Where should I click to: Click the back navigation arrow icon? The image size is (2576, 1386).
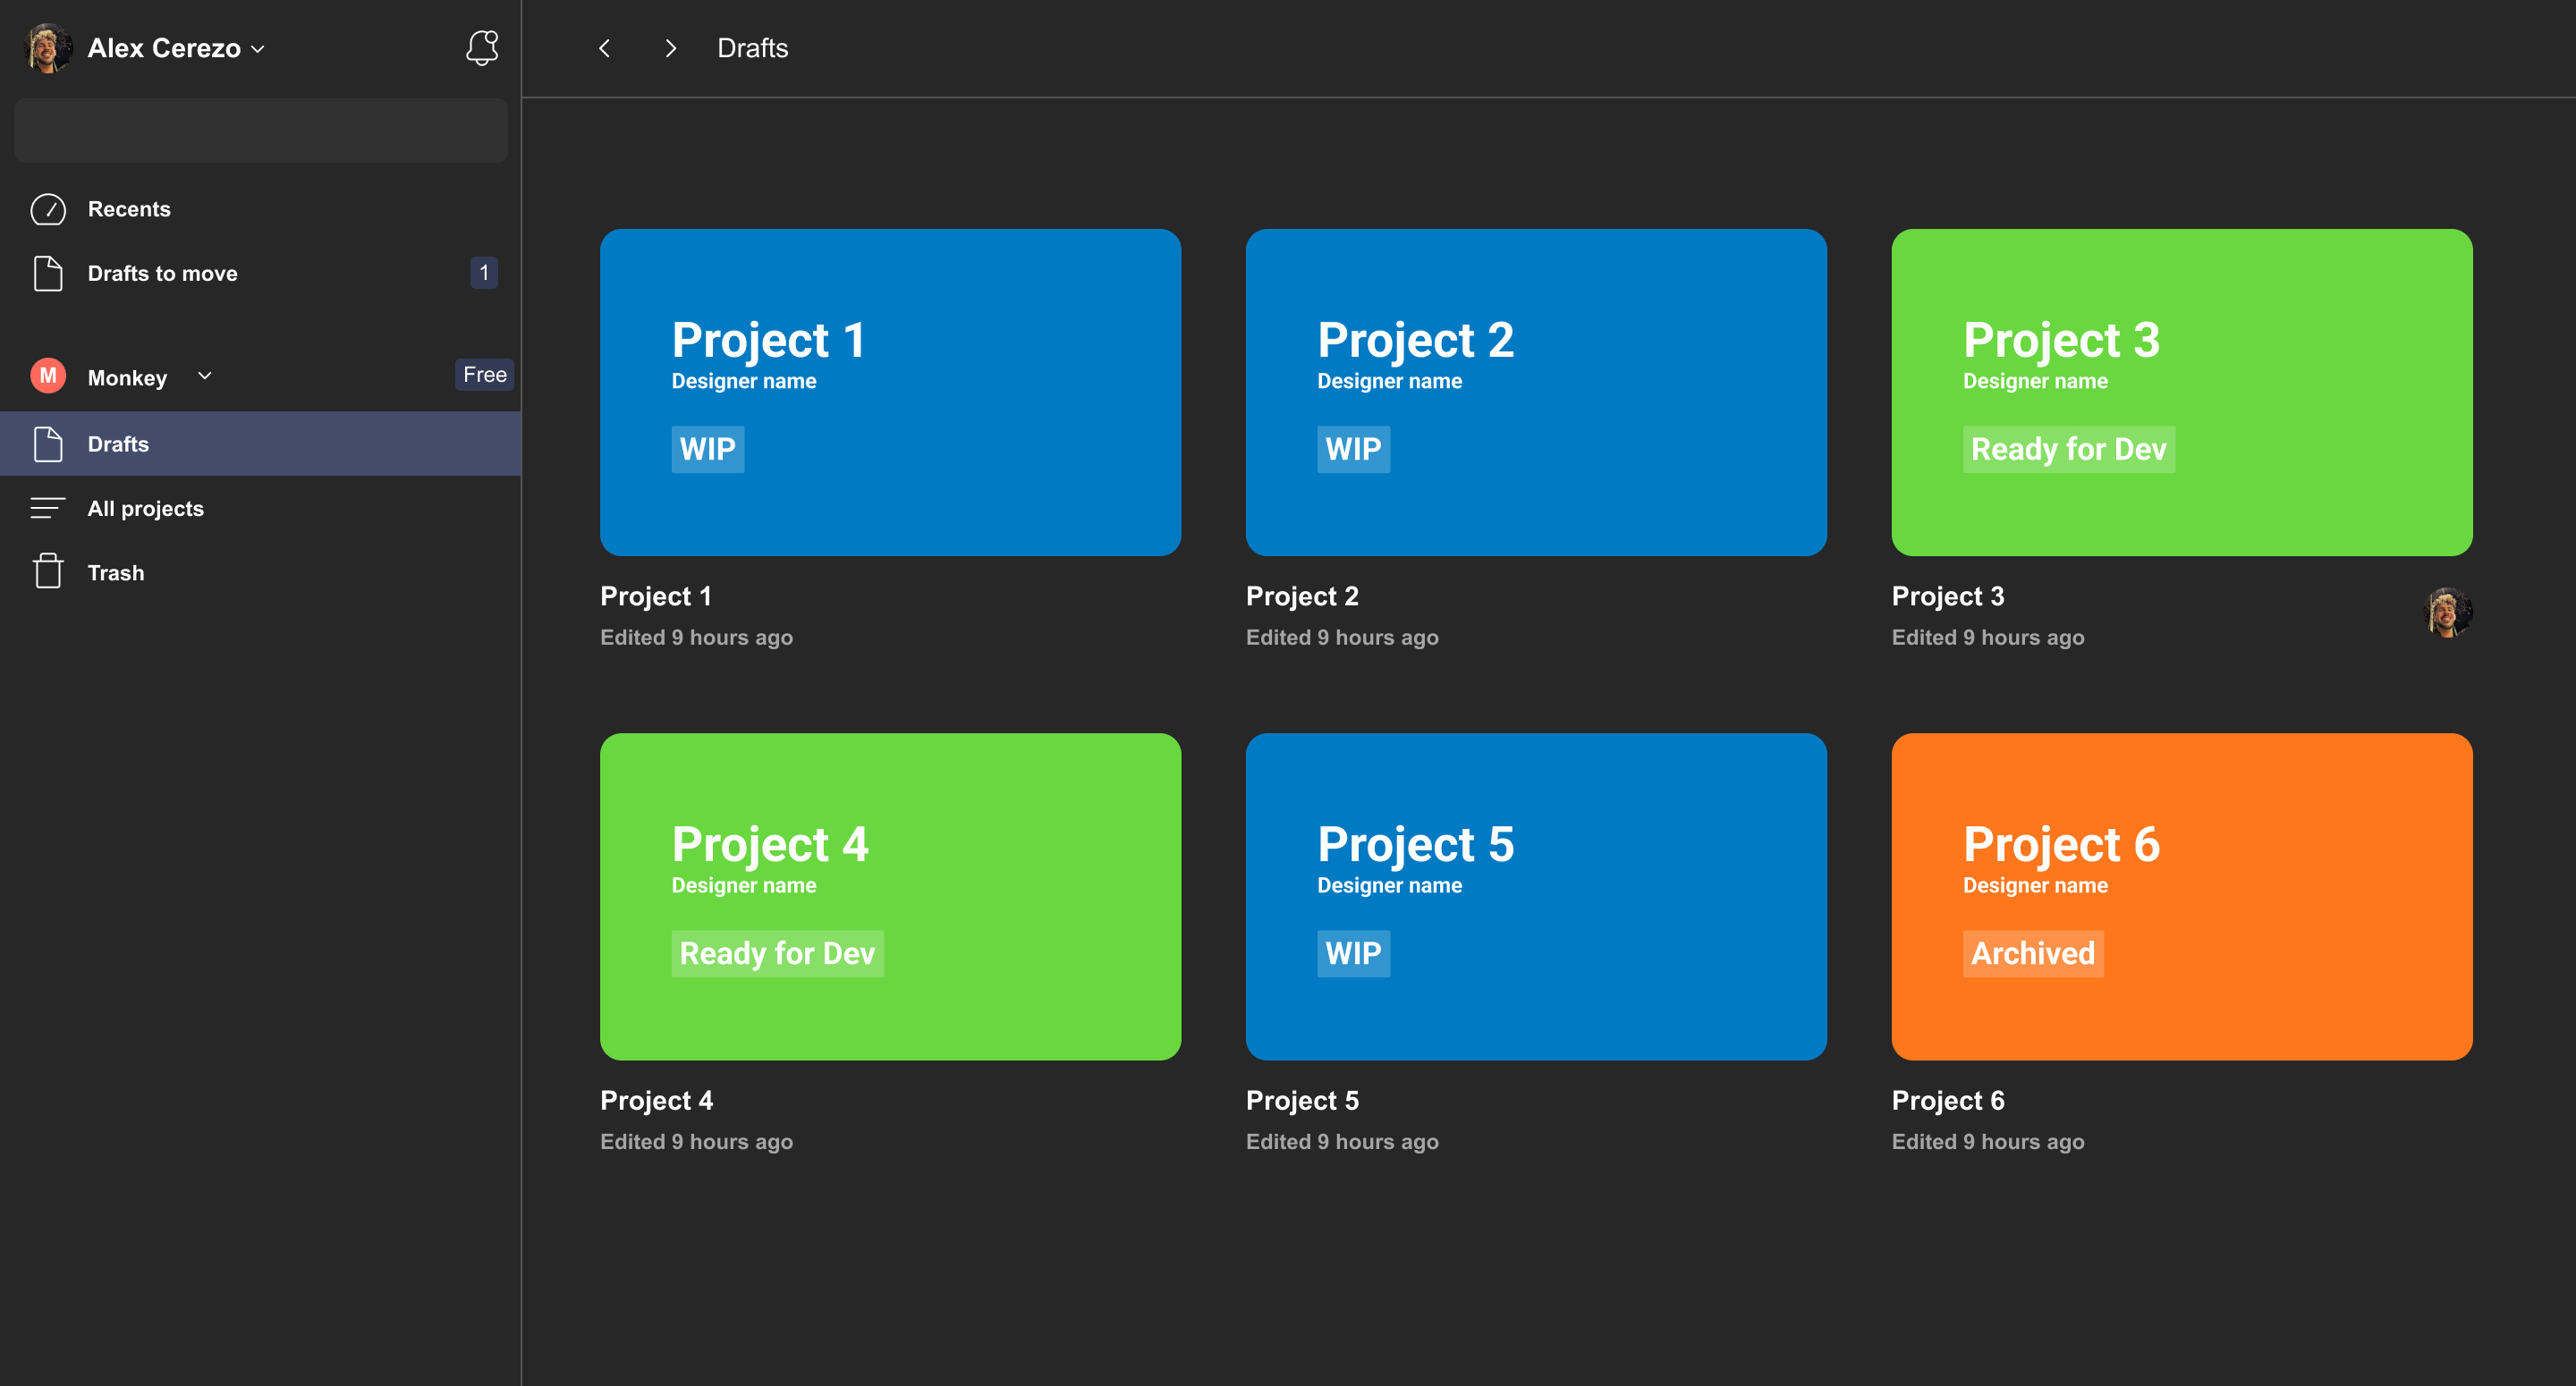click(x=605, y=47)
